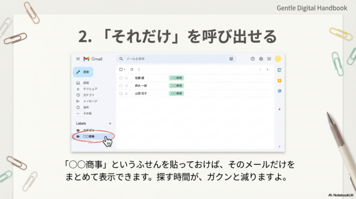Focus the mail search field
Viewport: 356px width, 199px height.
176,59
